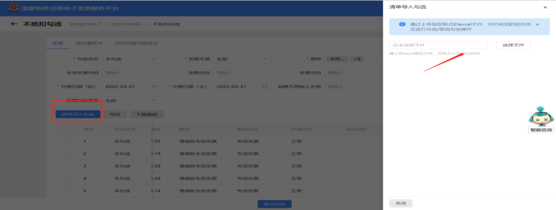The height and width of the screenshot is (210, 556).
Task: Click the 清单导入勾选 drawer title
Action: click(x=407, y=7)
